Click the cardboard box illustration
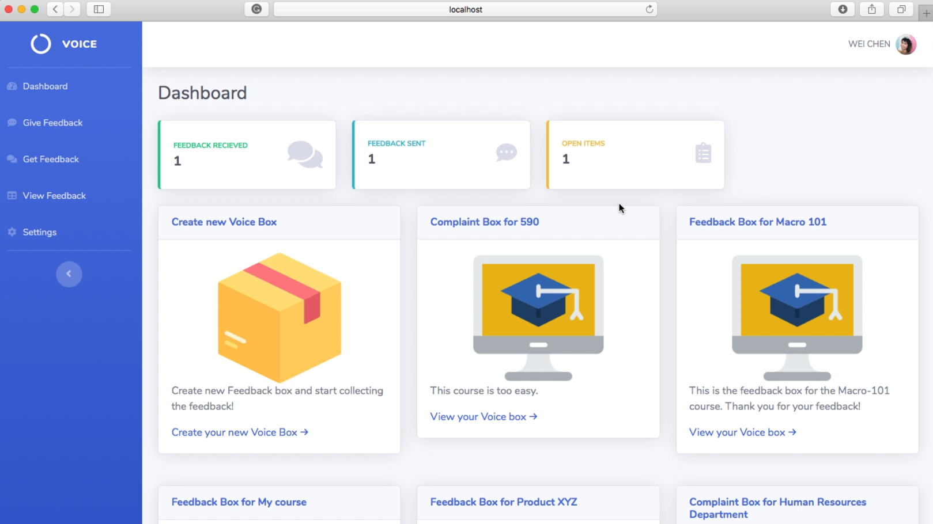Screen dimensions: 933x524 (x=279, y=317)
